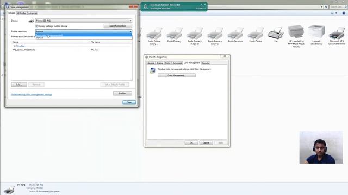Select the Evolis Primacy (Copy 2) printer icon
This screenshot has height=195, width=348.
tap(215, 36)
